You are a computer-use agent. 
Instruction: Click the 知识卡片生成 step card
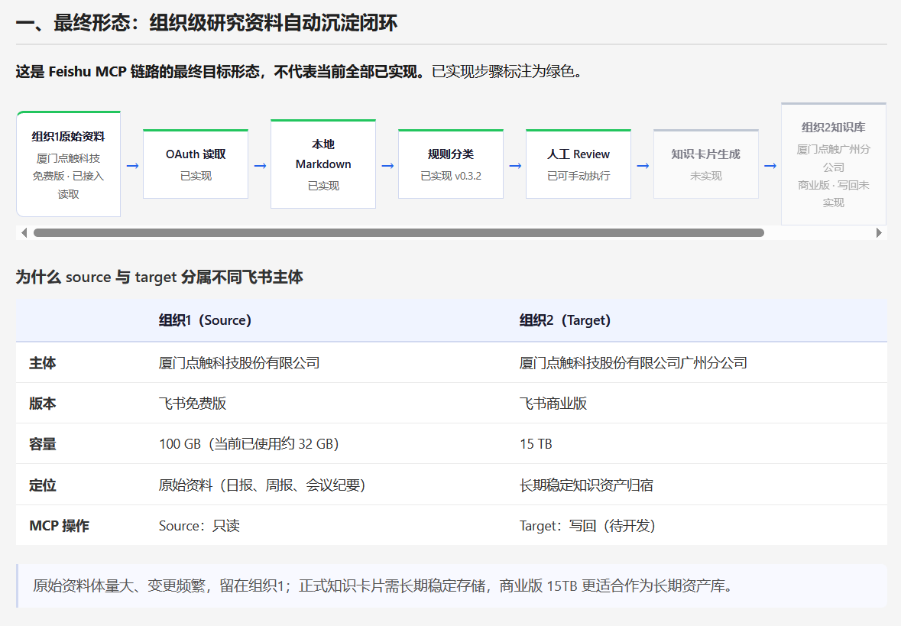point(705,164)
